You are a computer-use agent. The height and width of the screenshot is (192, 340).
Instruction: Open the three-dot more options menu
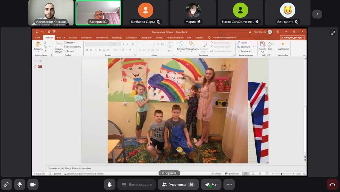229,185
